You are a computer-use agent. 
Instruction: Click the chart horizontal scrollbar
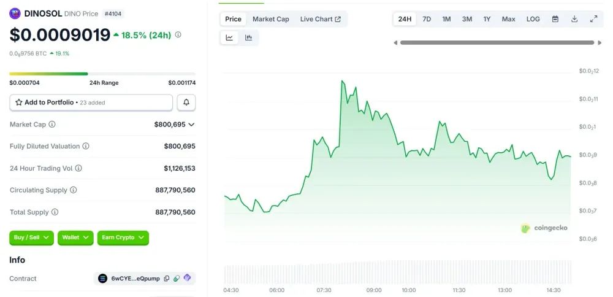tap(497, 42)
